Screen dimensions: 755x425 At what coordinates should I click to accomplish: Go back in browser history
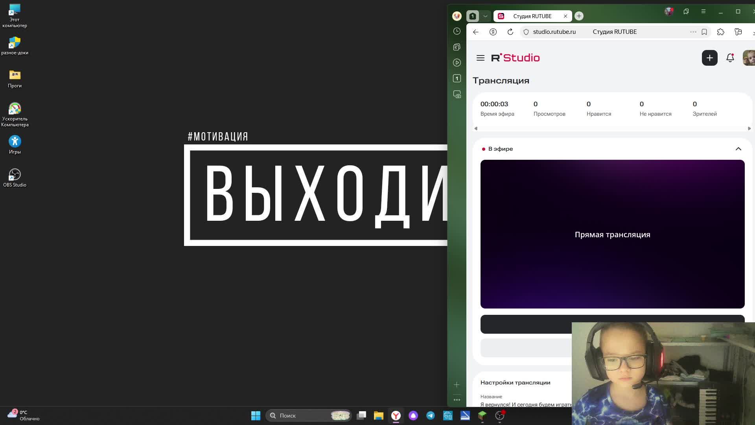tap(476, 32)
